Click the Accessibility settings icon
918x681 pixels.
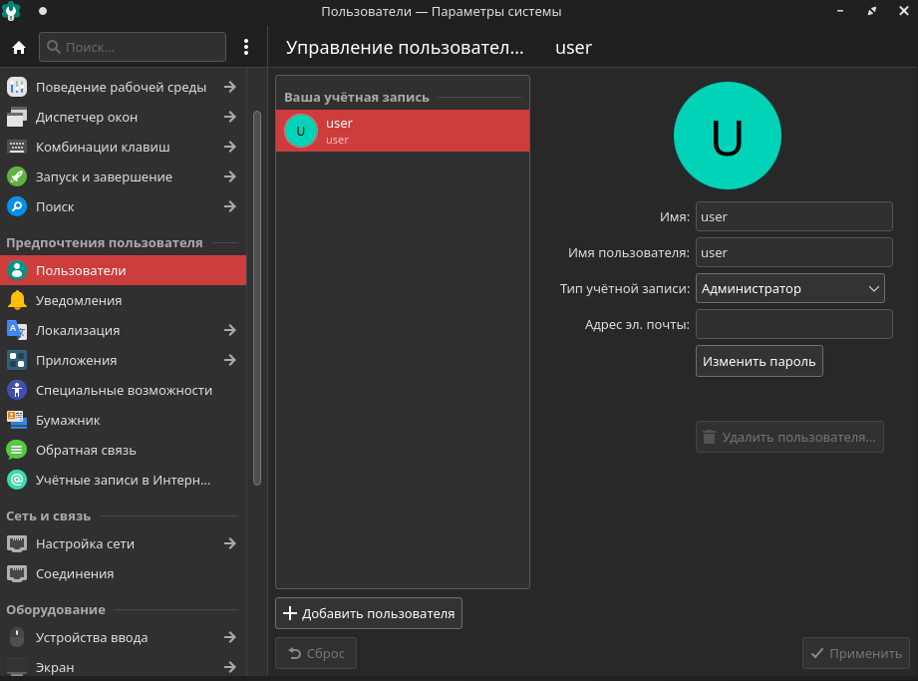pos(17,390)
